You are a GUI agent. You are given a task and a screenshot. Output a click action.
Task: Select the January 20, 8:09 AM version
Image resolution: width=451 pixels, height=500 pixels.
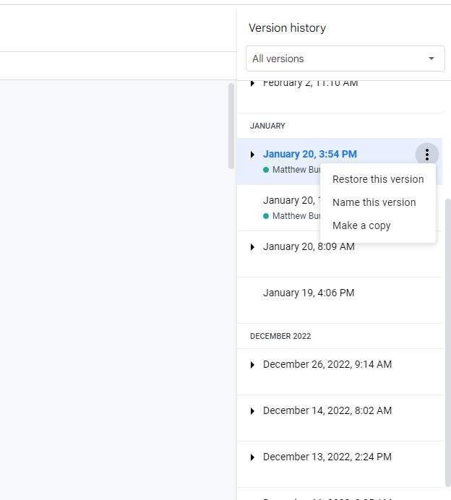[309, 246]
